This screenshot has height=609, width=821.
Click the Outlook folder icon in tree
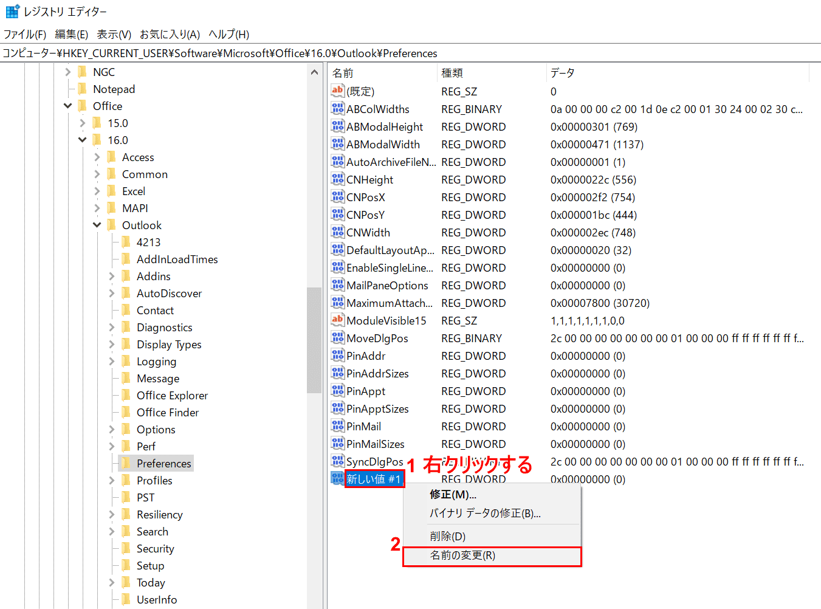point(112,225)
